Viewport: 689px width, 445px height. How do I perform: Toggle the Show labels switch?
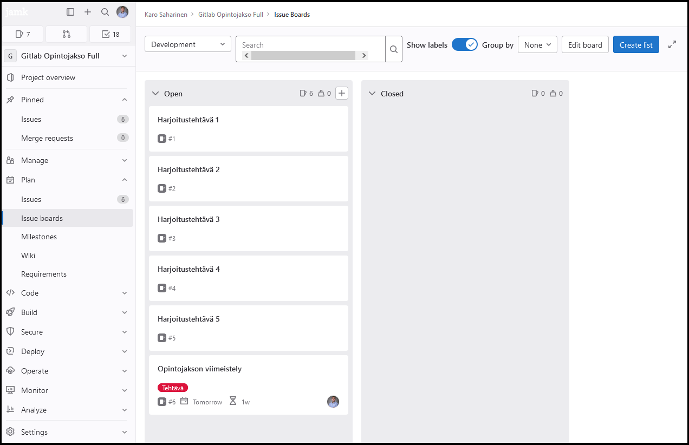click(x=464, y=45)
